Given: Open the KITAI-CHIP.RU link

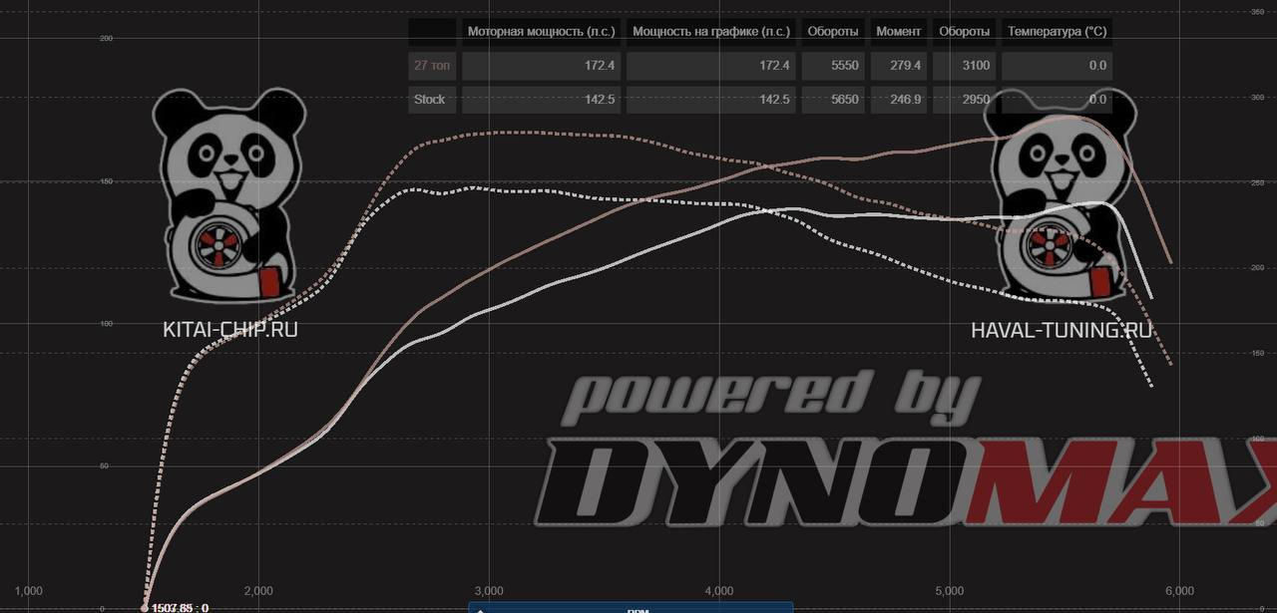Looking at the screenshot, I should click(229, 330).
